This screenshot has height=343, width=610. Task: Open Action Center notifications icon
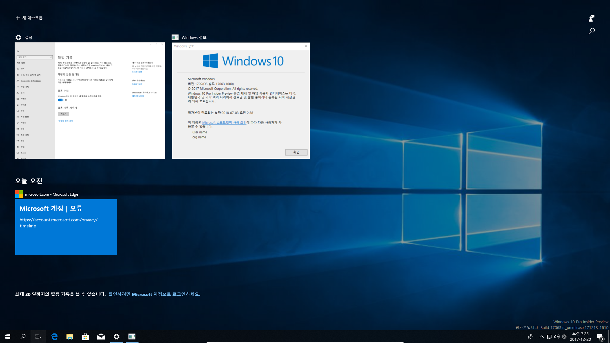pyautogui.click(x=600, y=337)
